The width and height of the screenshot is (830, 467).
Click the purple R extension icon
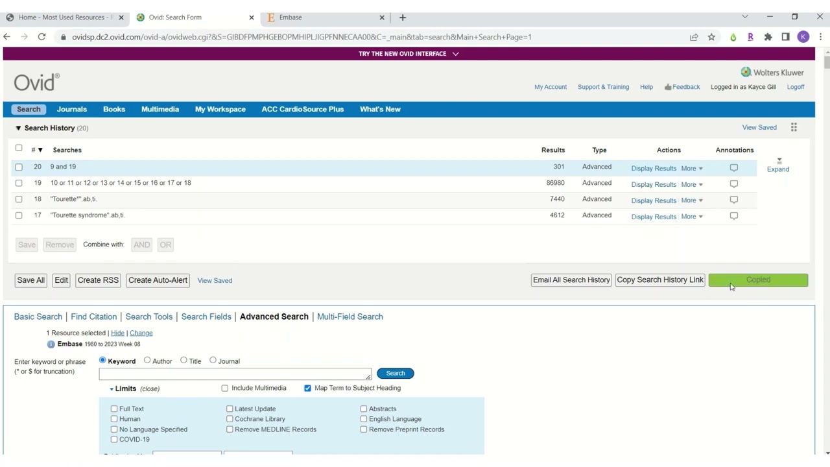(x=750, y=37)
